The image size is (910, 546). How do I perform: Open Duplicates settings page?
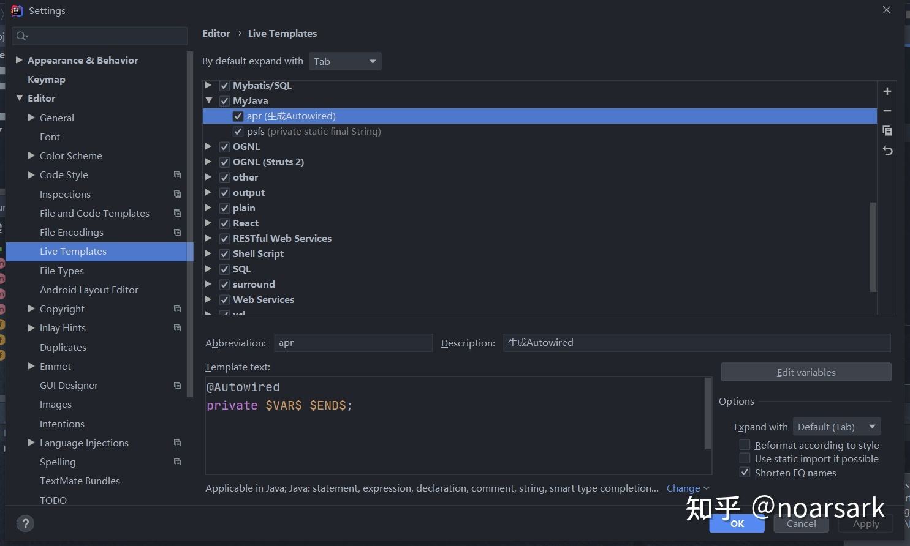pyautogui.click(x=63, y=347)
